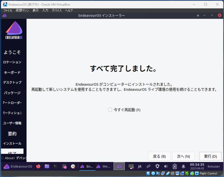This screenshot has height=177, width=224.
Task: Open the file manager from the panel
Action: point(47,166)
